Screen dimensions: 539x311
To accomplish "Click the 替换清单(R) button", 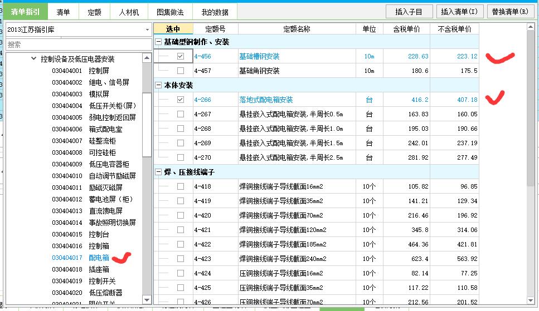I will point(510,12).
